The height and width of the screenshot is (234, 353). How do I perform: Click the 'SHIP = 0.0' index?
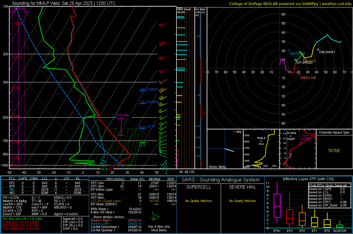[70, 229]
